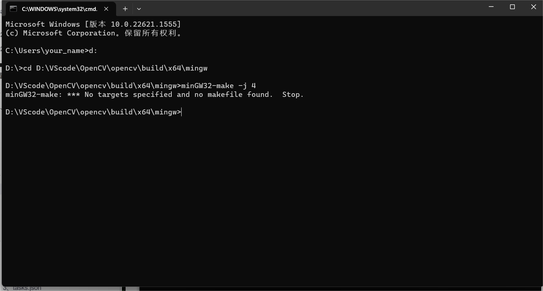Minimize the Windows Terminal window
Viewport: 543px width, 291px height.
tap(491, 7)
